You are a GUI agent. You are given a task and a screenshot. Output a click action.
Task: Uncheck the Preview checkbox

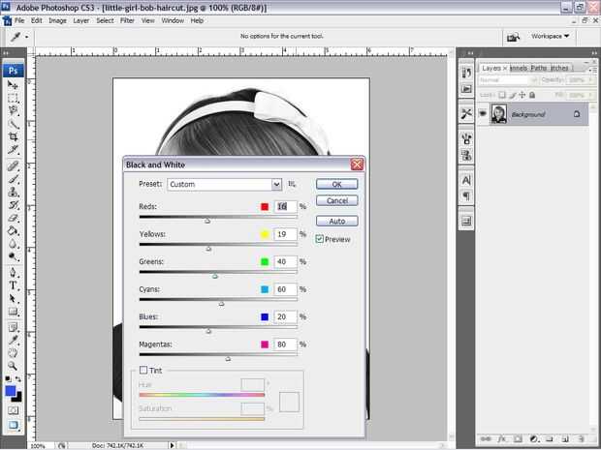(x=320, y=239)
